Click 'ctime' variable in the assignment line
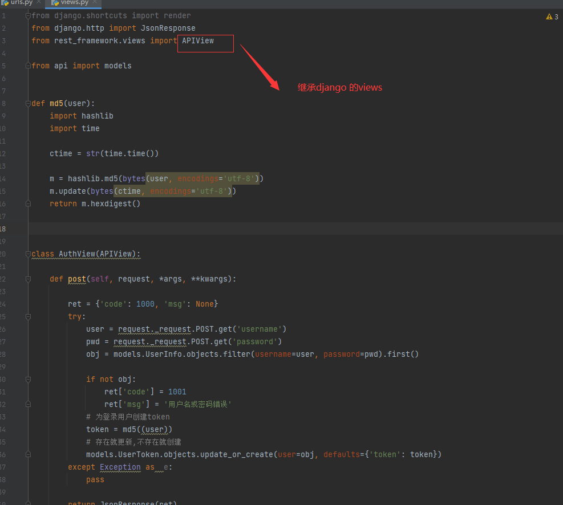The image size is (563, 505). coord(61,153)
